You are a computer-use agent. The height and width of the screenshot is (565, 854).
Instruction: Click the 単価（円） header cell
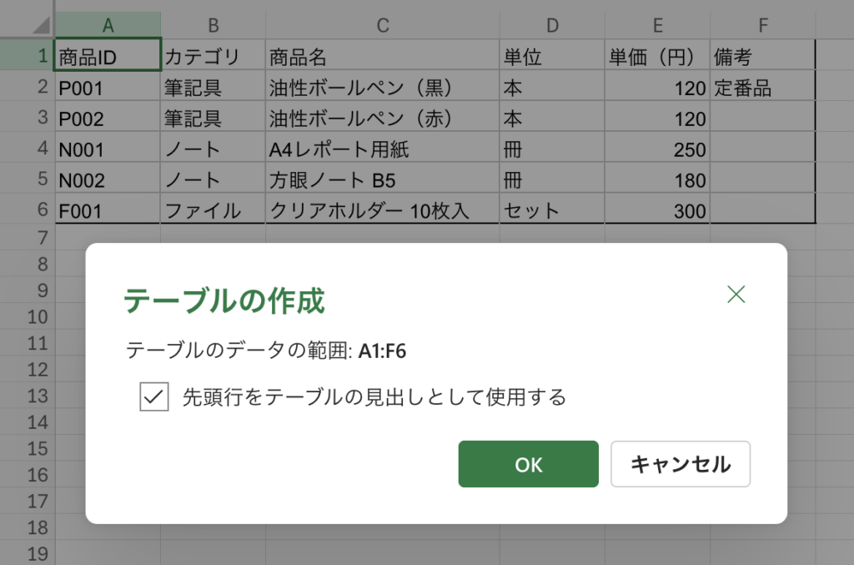pos(657,57)
